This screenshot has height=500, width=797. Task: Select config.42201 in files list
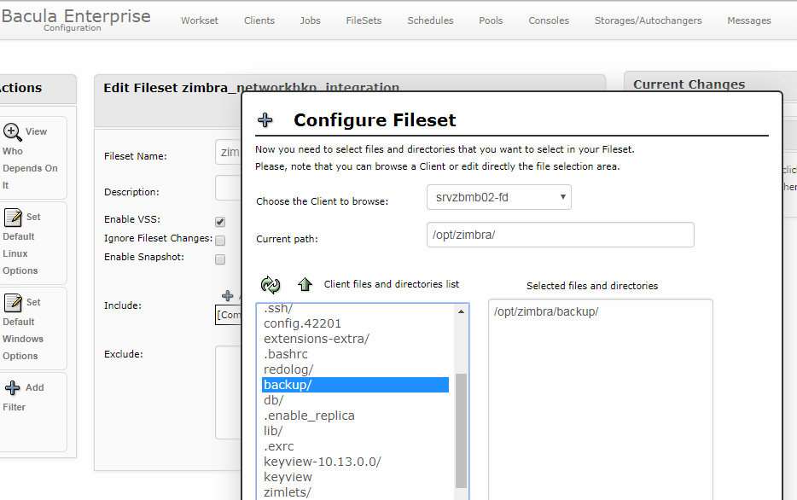(x=355, y=323)
